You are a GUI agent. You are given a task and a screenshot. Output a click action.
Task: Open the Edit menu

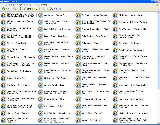12,5
